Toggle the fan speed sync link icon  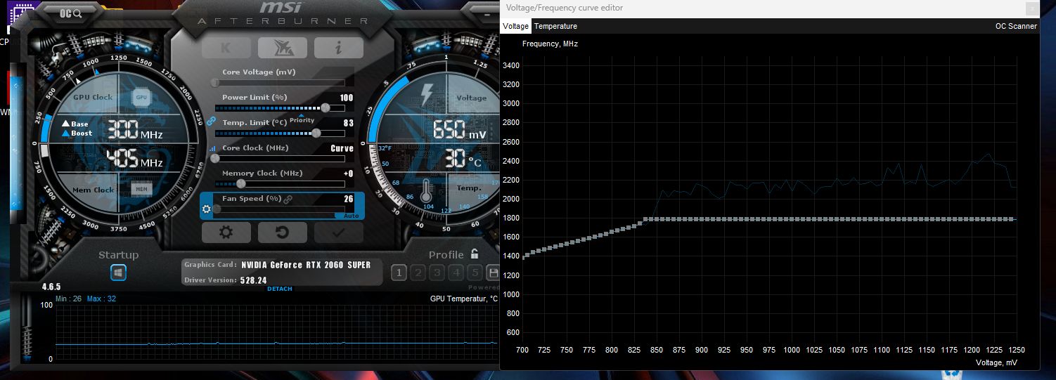(288, 199)
